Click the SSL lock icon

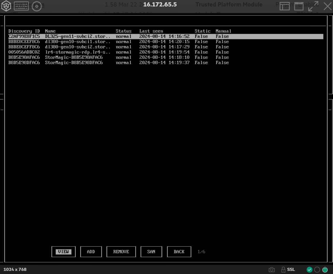pos(283,270)
